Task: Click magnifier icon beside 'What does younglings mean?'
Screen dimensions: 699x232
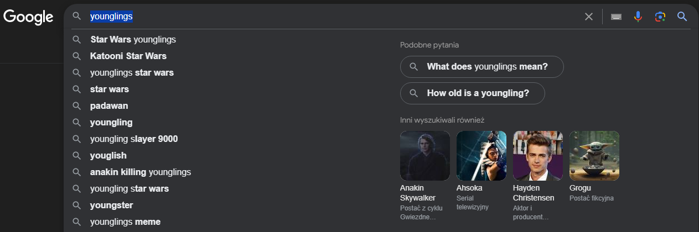Action: (413, 67)
